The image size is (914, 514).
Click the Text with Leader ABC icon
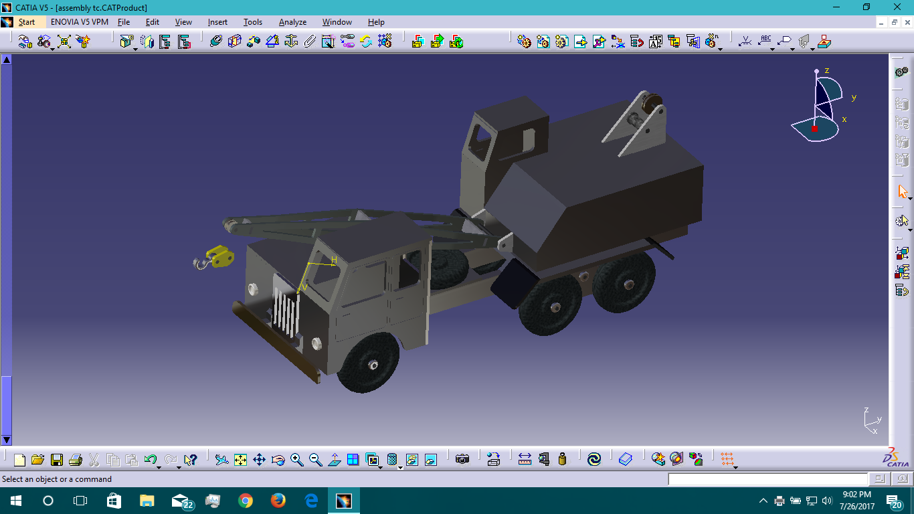(x=765, y=41)
